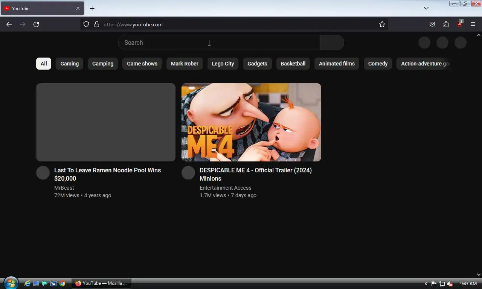This screenshot has width=482, height=289.
Task: Open the uBlock Origin extension icon
Action: point(459,24)
